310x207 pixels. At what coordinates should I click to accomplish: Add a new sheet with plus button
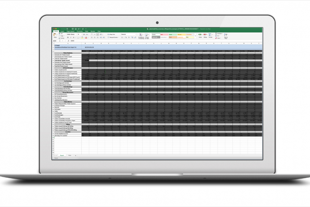coord(75,155)
